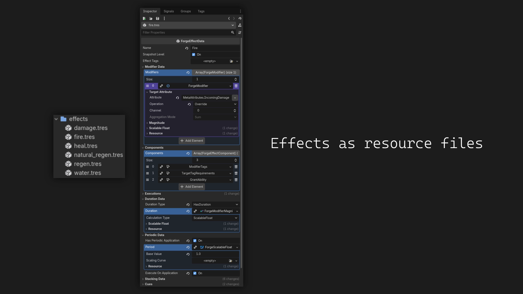Image resolution: width=523 pixels, height=294 pixels.
Task: Open the Operation Override dropdown
Action: 215,104
